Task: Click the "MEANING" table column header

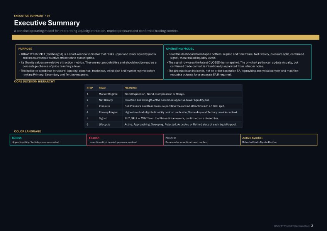Action: click(x=130, y=88)
